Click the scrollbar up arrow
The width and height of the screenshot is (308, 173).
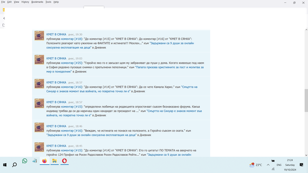click(306, 30)
